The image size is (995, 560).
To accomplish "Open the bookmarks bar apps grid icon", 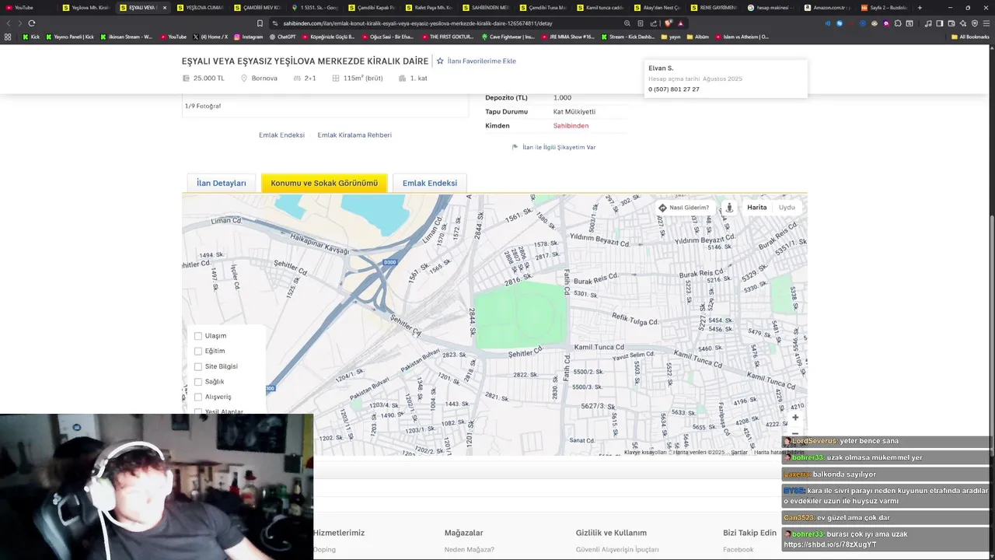I will 8,37.
